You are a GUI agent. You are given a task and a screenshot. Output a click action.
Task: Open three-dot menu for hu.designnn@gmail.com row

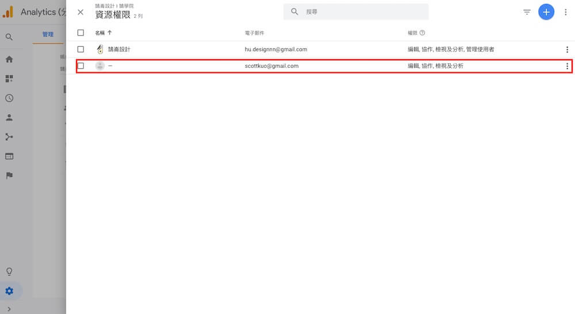[567, 49]
